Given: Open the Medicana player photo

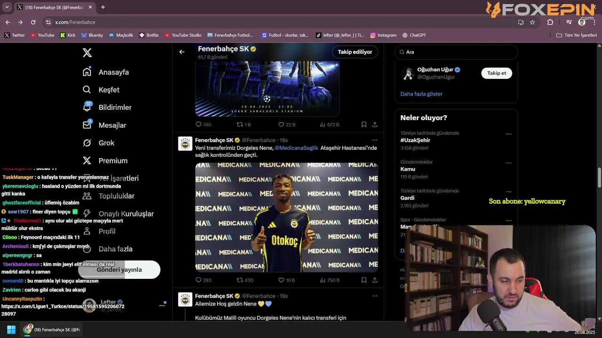Looking at the screenshot, I should point(286,217).
